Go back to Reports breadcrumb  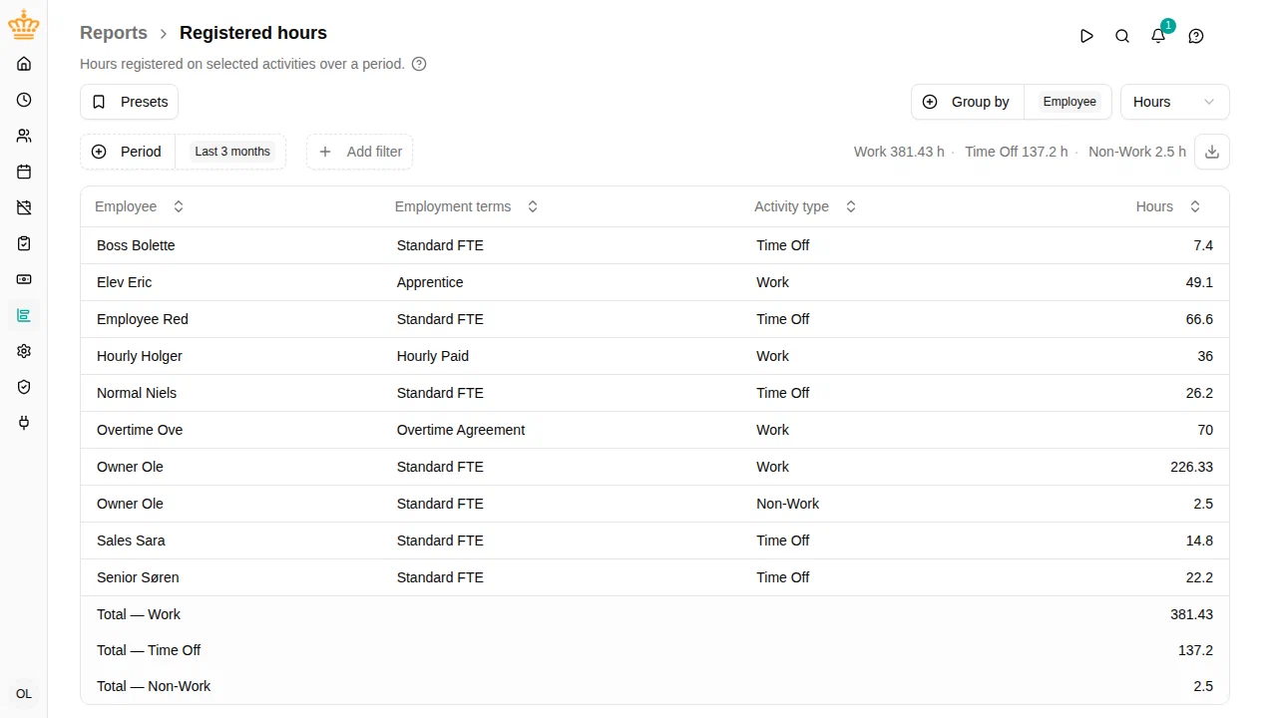(114, 33)
